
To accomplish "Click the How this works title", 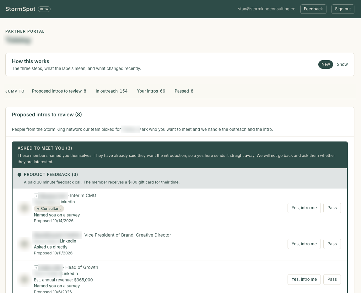I will click(x=31, y=61).
